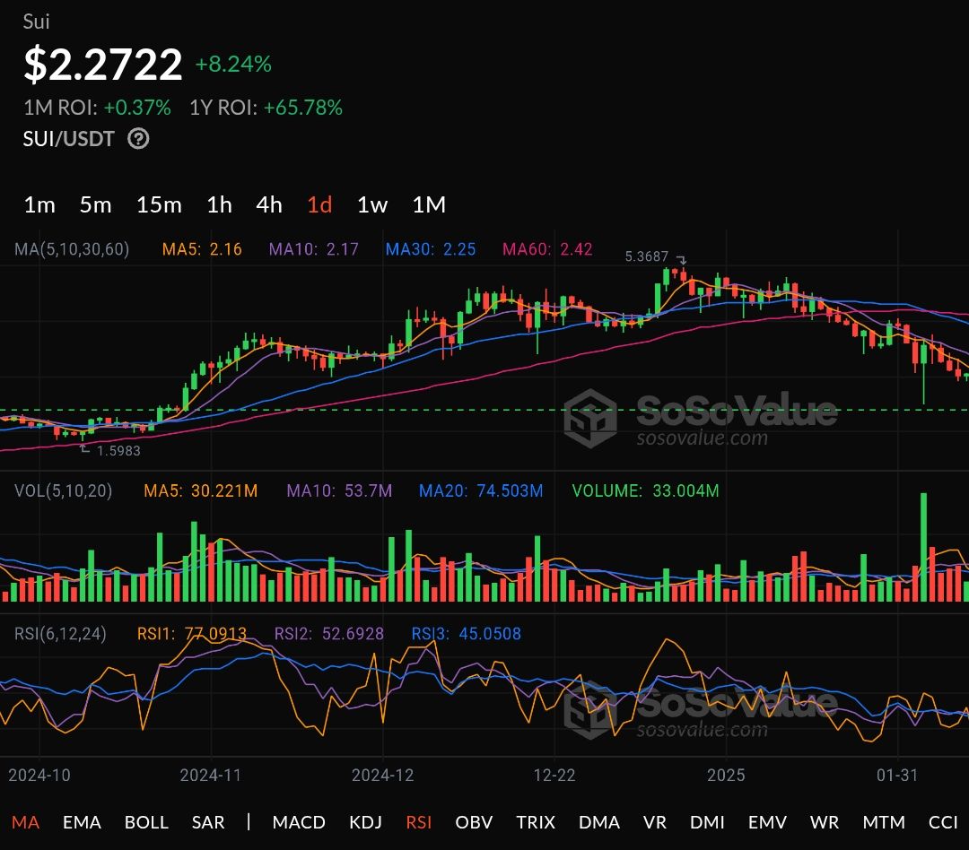Viewport: 969px width, 850px height.
Task: Click the 1Y ROI +65.78% value
Action: point(303,108)
